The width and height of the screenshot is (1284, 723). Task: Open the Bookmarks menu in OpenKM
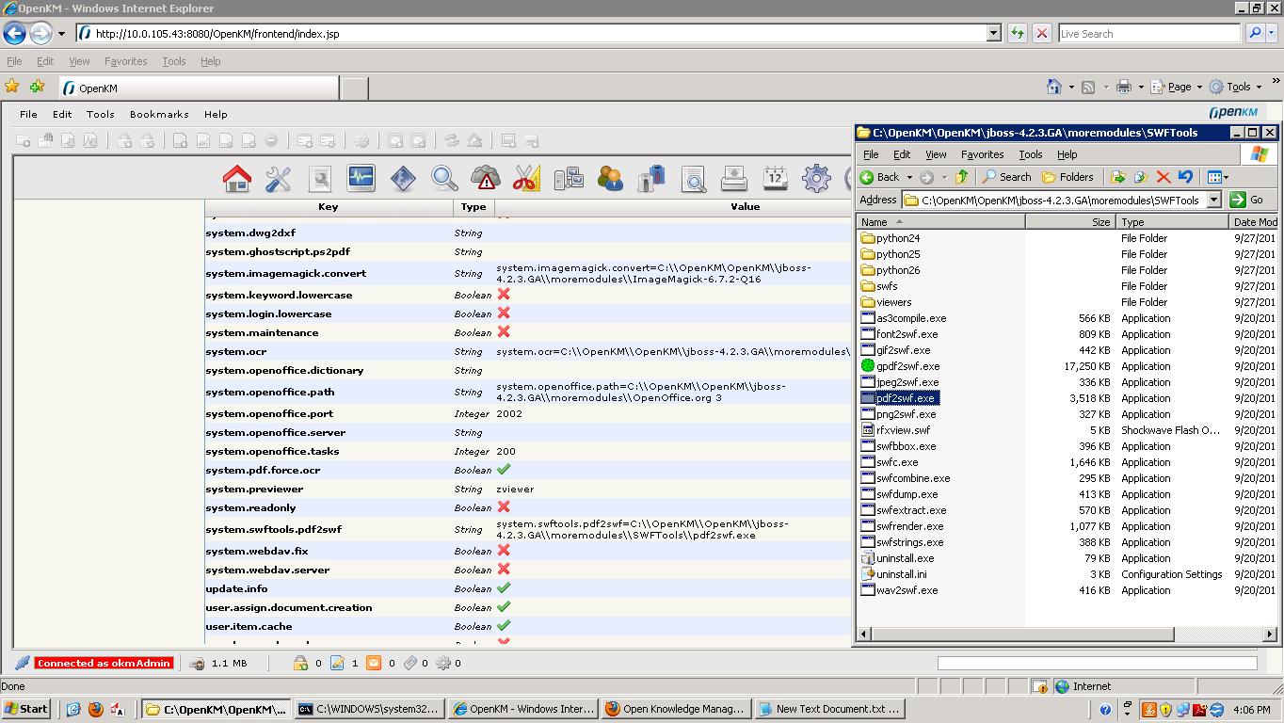pos(158,114)
